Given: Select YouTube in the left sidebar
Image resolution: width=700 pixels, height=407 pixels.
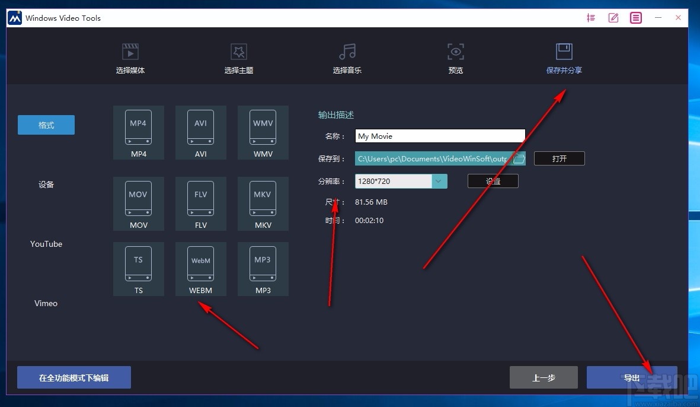Looking at the screenshot, I should (46, 244).
